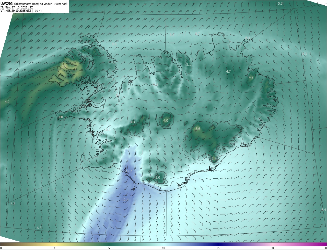
Task: Click the 10.1 value label
Action: (107, 130)
